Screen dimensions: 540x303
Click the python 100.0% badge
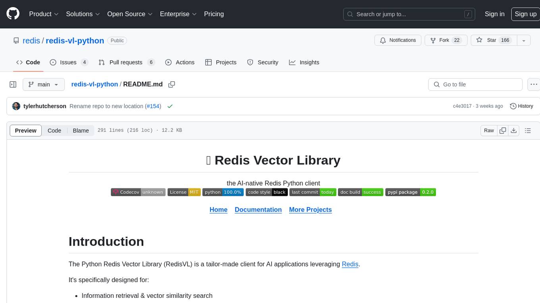point(223,192)
